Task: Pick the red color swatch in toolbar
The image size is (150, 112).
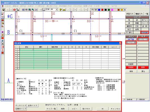Action: (102, 10)
